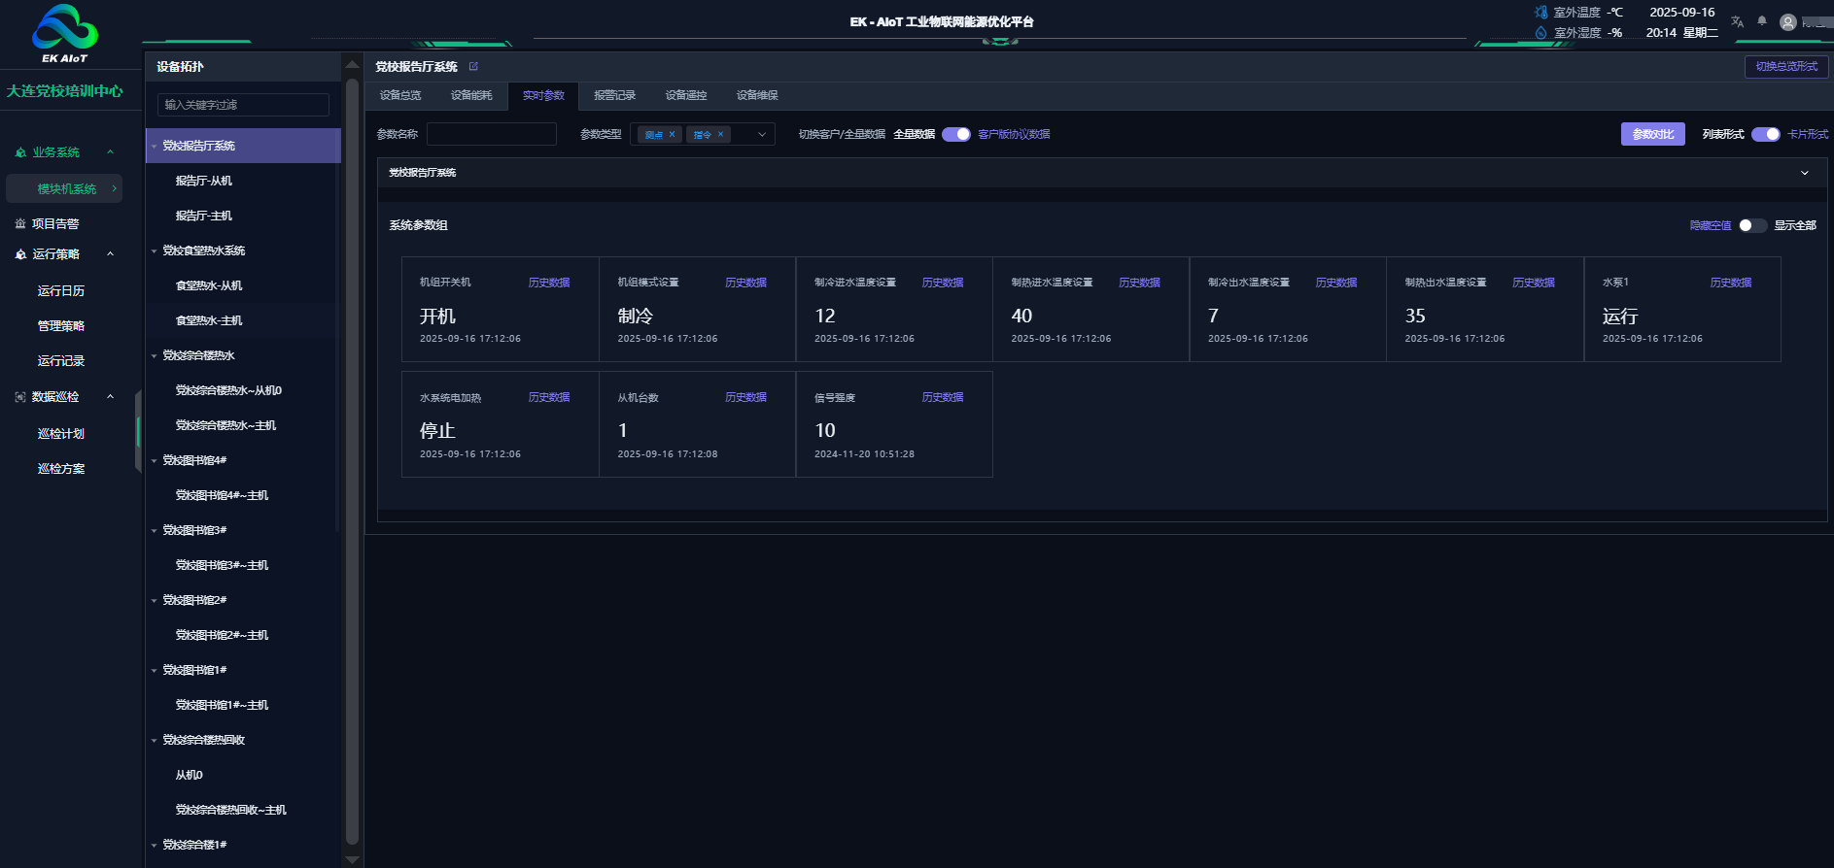Click the 数据巡检 icon in sidebar

pyautogui.click(x=20, y=397)
